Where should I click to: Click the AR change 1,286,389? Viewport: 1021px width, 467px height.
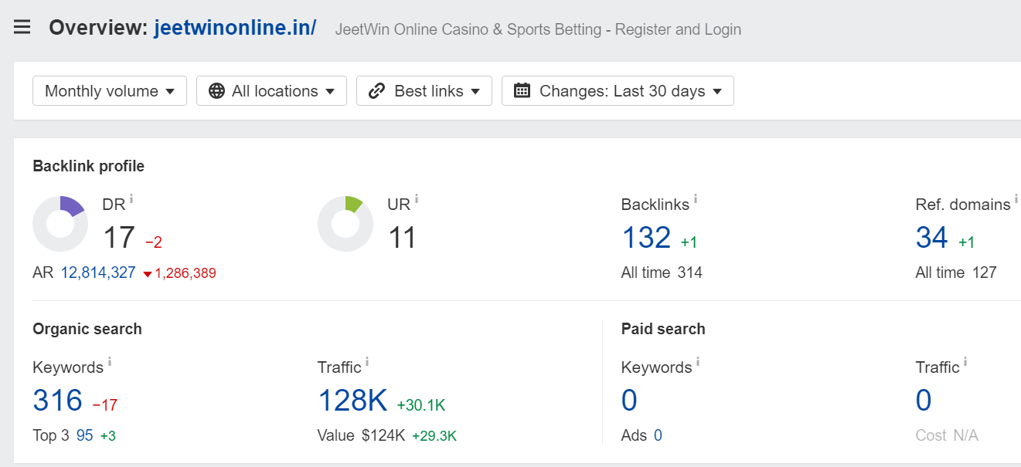click(x=180, y=273)
